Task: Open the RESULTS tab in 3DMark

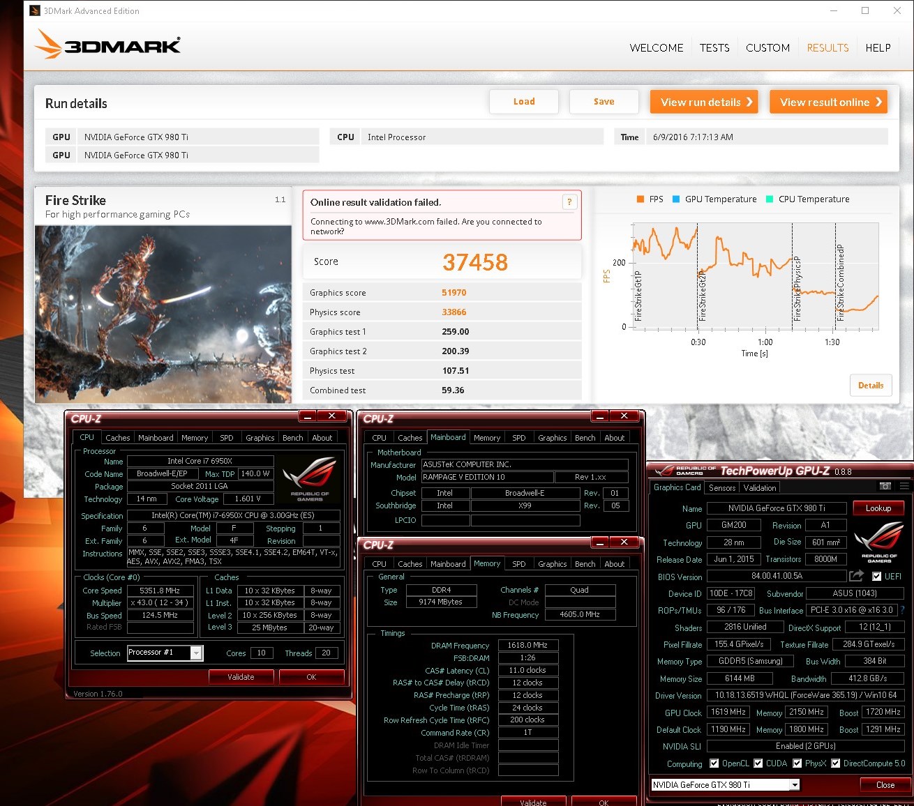Action: (x=827, y=47)
